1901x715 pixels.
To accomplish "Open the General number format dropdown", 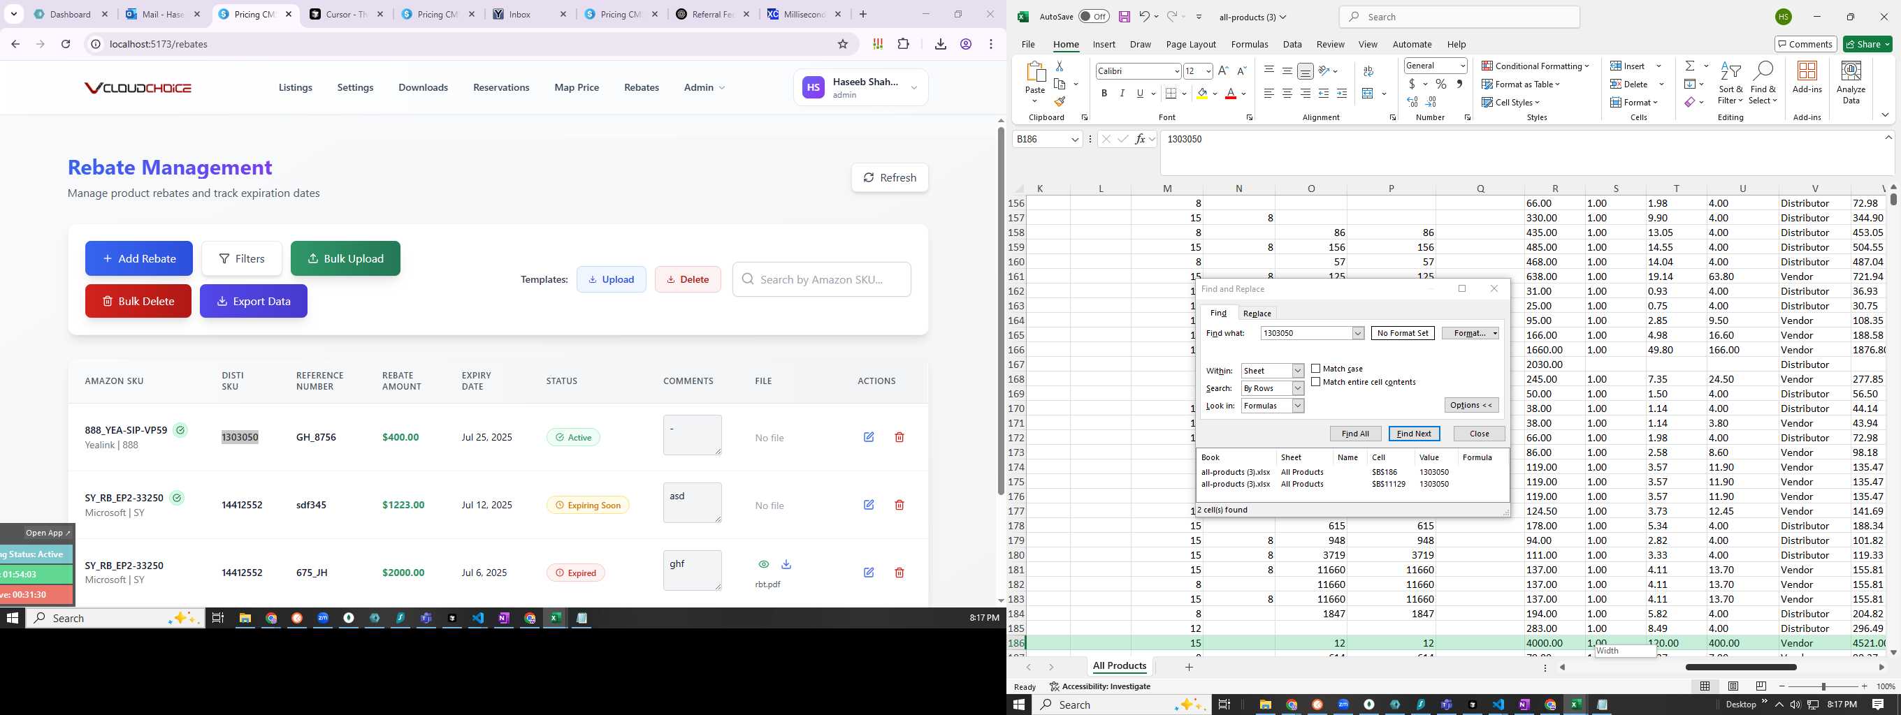I will coord(1462,66).
